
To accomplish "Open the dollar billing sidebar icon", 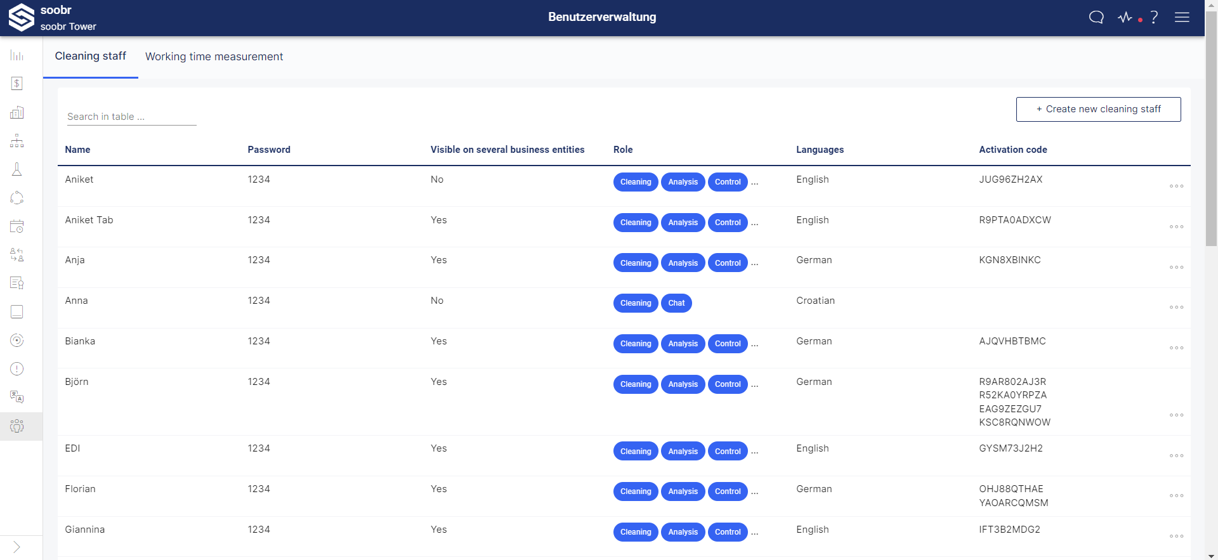I will tap(17, 84).
